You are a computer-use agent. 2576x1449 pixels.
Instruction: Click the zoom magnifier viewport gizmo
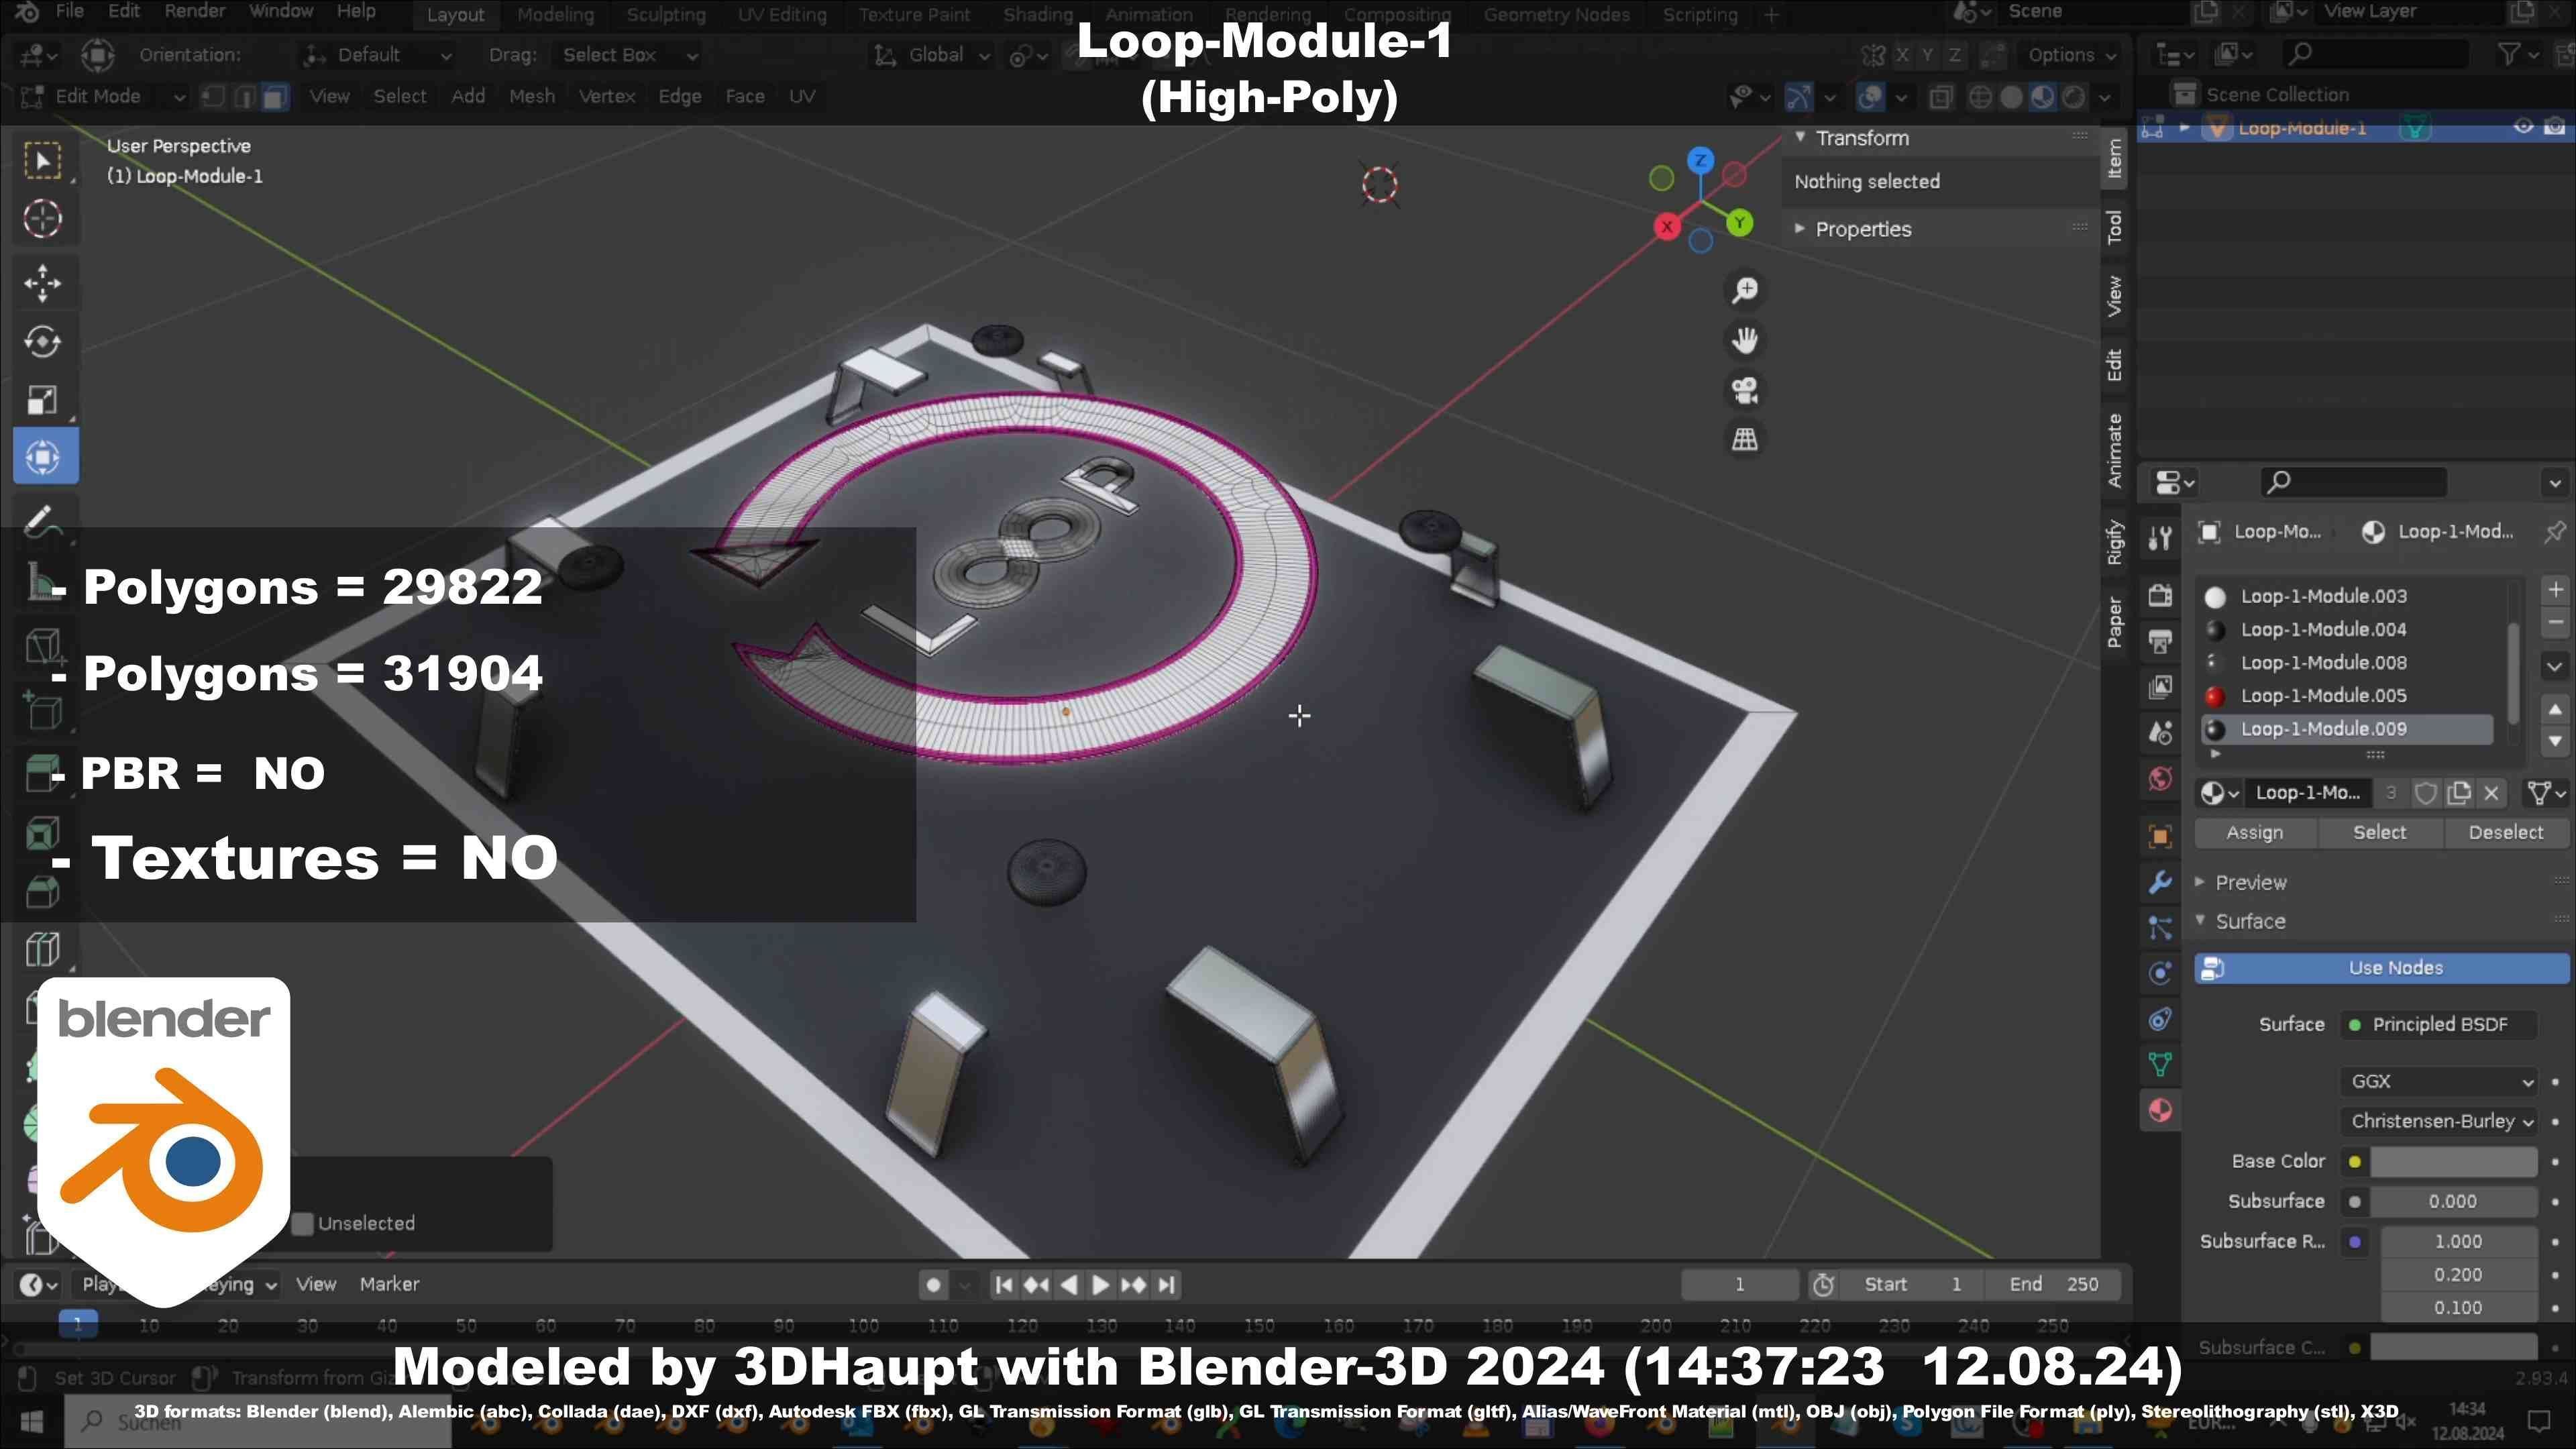(1745, 290)
